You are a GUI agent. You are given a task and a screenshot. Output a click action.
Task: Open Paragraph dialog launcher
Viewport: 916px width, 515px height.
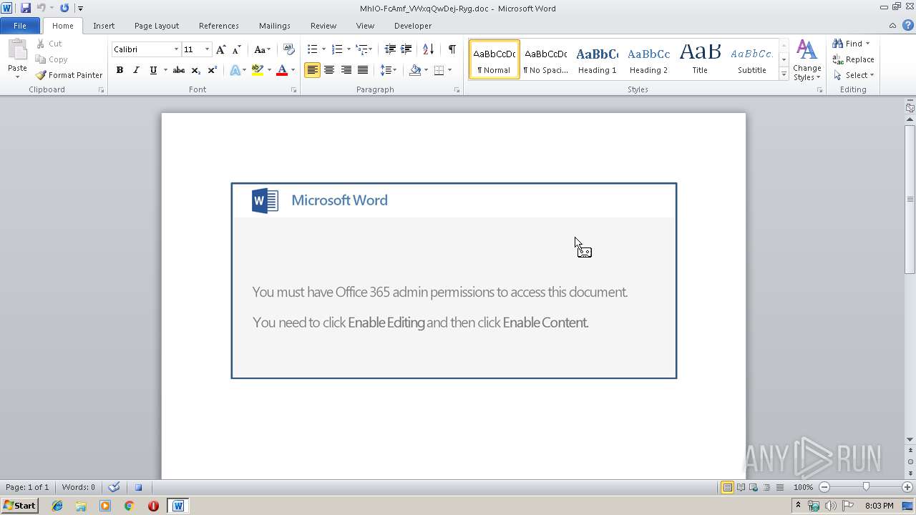tap(457, 90)
